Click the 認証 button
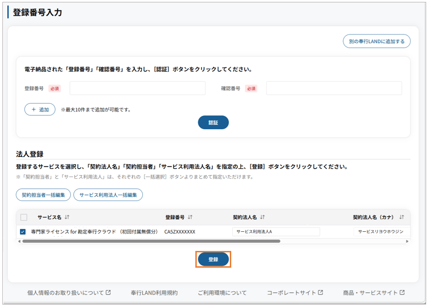428x306 pixels. point(213,123)
